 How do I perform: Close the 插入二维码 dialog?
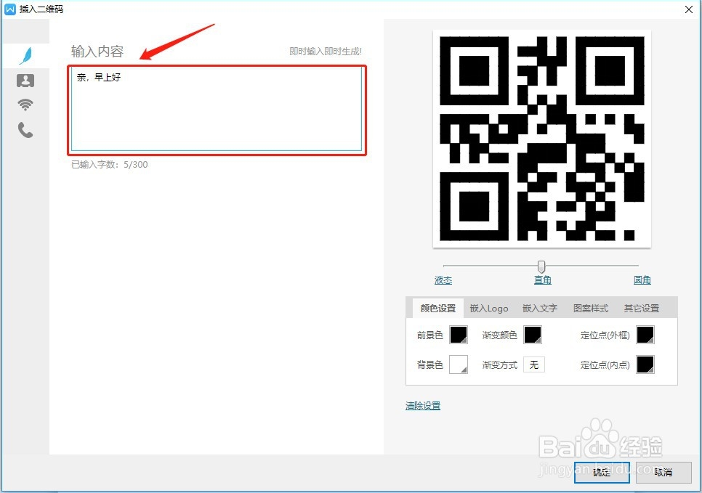(x=689, y=9)
